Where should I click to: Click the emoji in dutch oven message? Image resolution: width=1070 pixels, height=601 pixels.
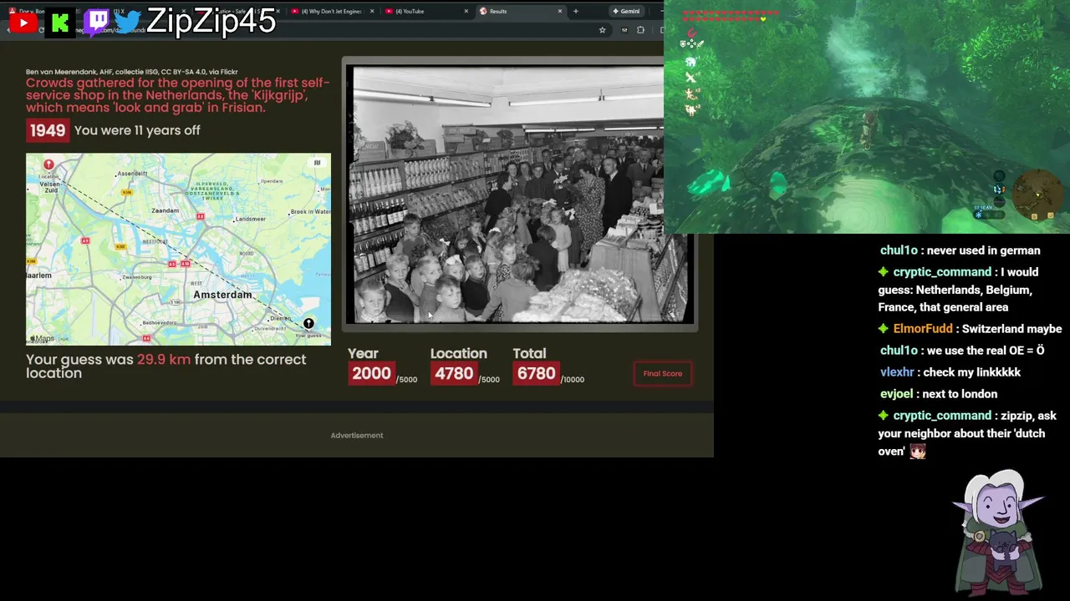(x=918, y=452)
